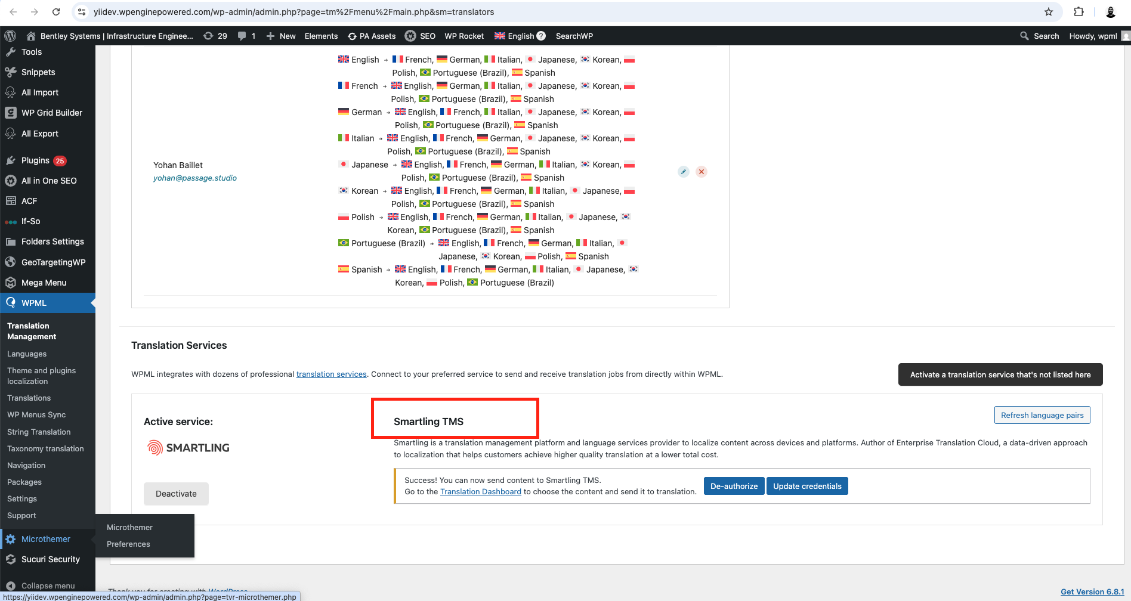This screenshot has width=1131, height=601.
Task: Remove translator Yohan Baillet with red X
Action: click(702, 172)
